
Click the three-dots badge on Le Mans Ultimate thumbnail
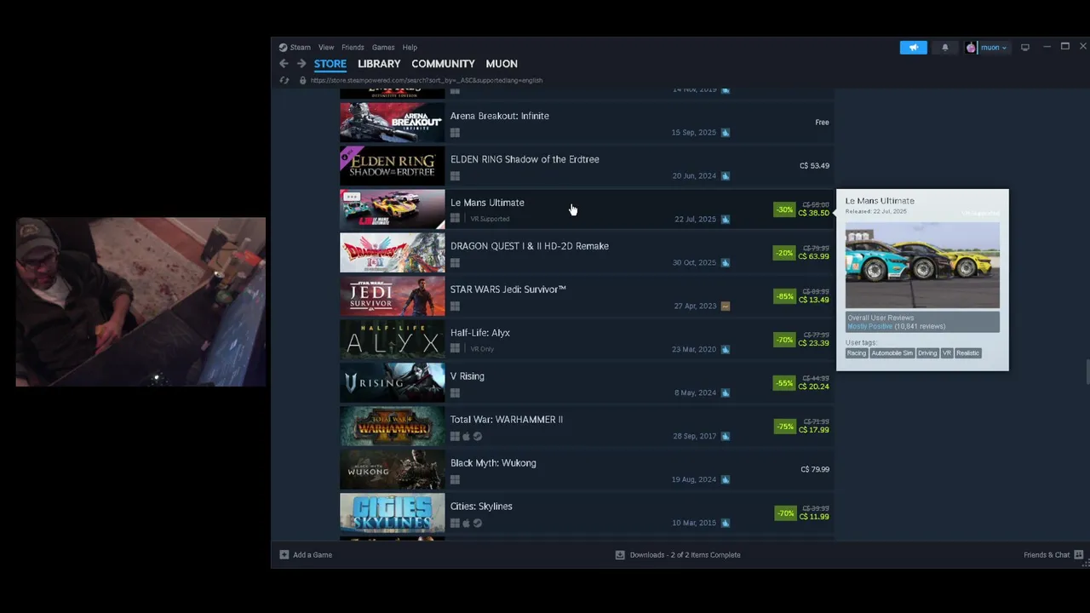352,197
